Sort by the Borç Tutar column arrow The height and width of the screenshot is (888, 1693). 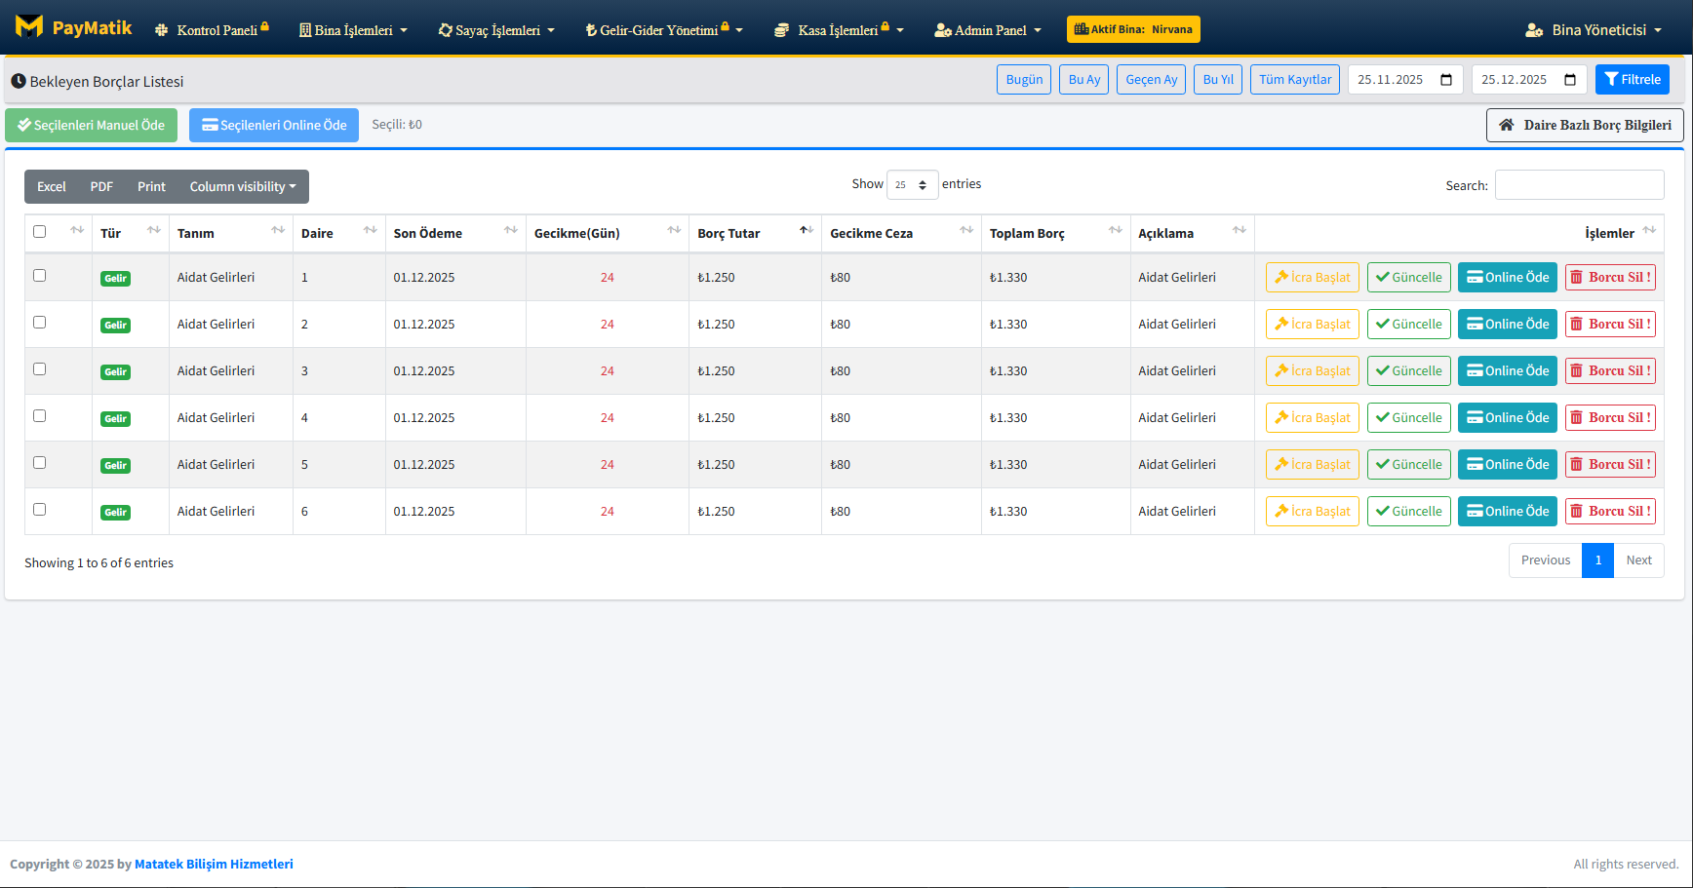[806, 231]
